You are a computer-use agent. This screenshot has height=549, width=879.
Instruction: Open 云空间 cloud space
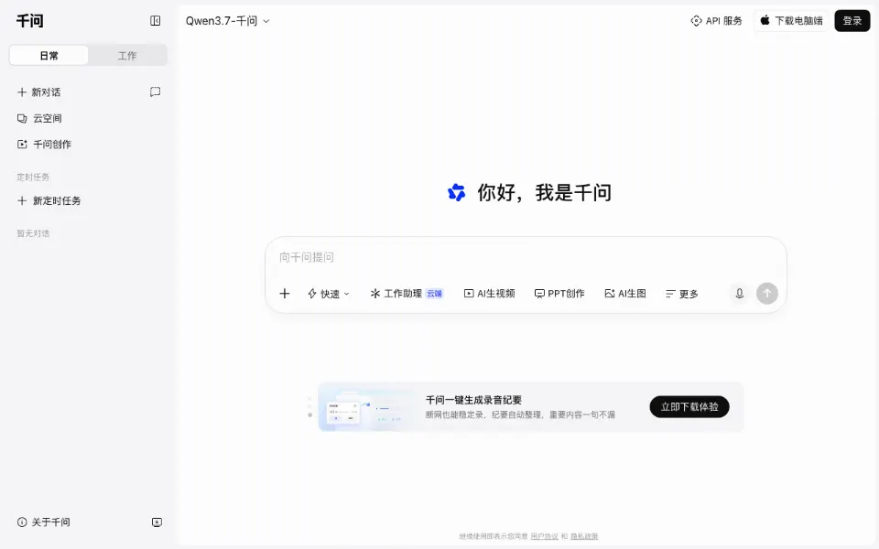point(39,118)
